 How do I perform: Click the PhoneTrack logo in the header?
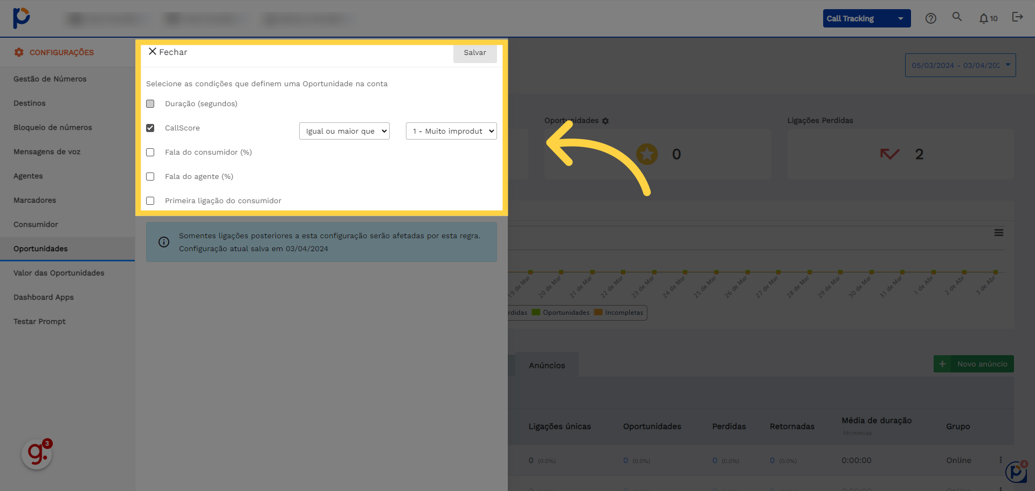21,18
